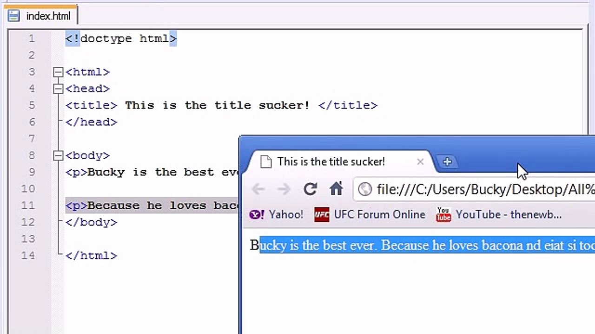This screenshot has width=595, height=334.
Task: Reload the page in the browser
Action: (310, 189)
